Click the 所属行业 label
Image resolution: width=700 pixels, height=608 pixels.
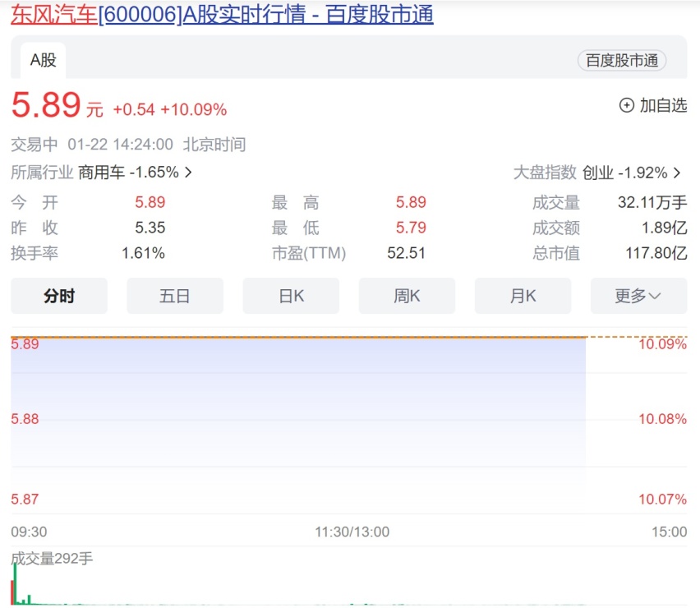point(42,173)
